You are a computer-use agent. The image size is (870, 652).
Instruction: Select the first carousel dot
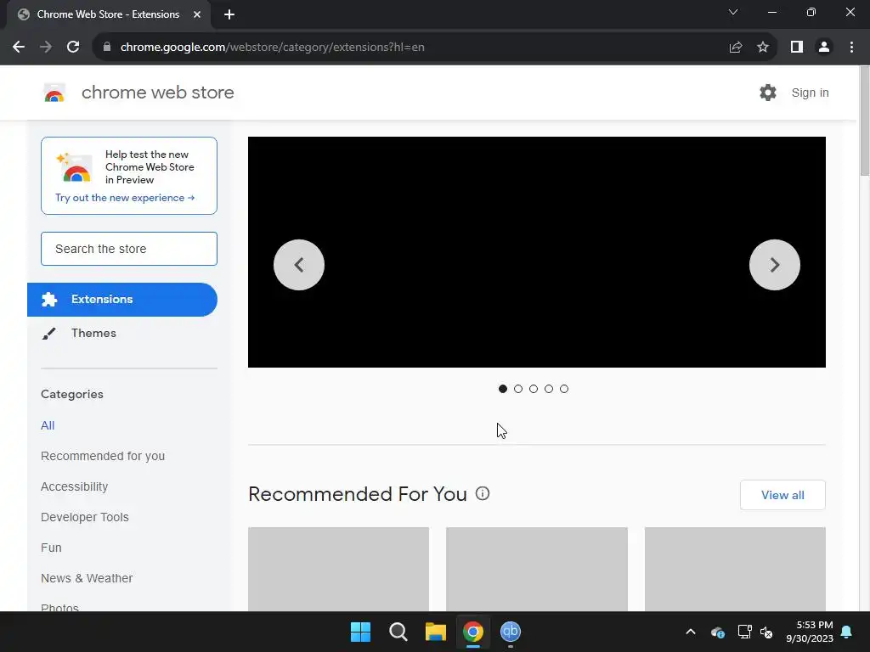[503, 389]
